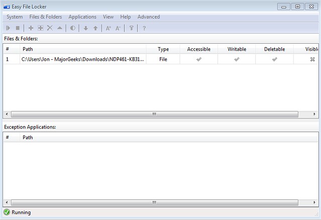Image resolution: width=321 pixels, height=220 pixels.
Task: Move entry up with up arrow icon
Action: pyautogui.click(x=95, y=28)
